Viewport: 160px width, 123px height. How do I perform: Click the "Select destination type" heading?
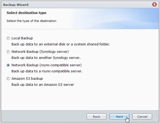click(26, 13)
